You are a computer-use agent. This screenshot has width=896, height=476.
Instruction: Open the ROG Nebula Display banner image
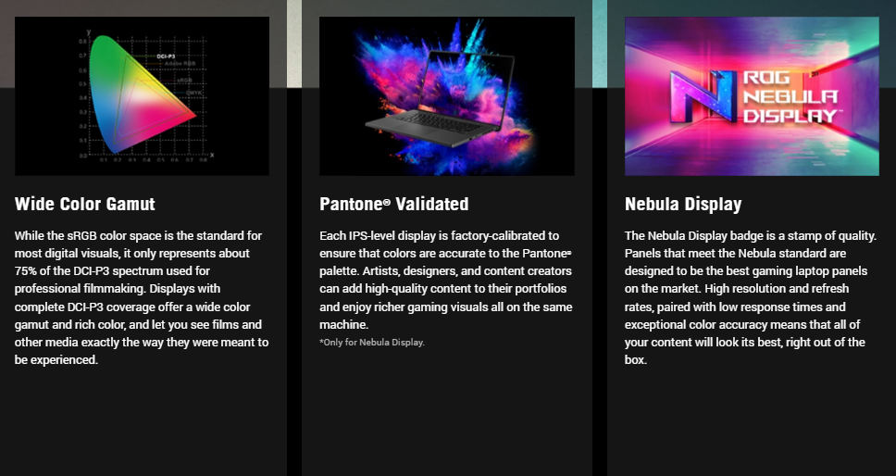[752, 96]
